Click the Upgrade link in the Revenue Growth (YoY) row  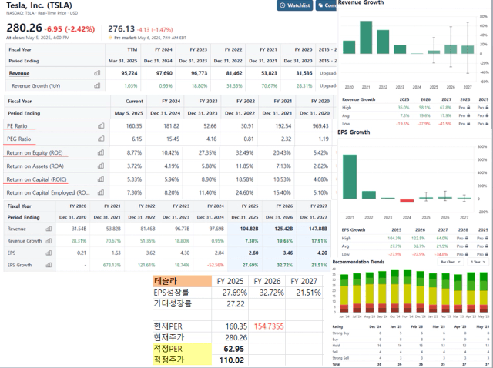coord(328,85)
